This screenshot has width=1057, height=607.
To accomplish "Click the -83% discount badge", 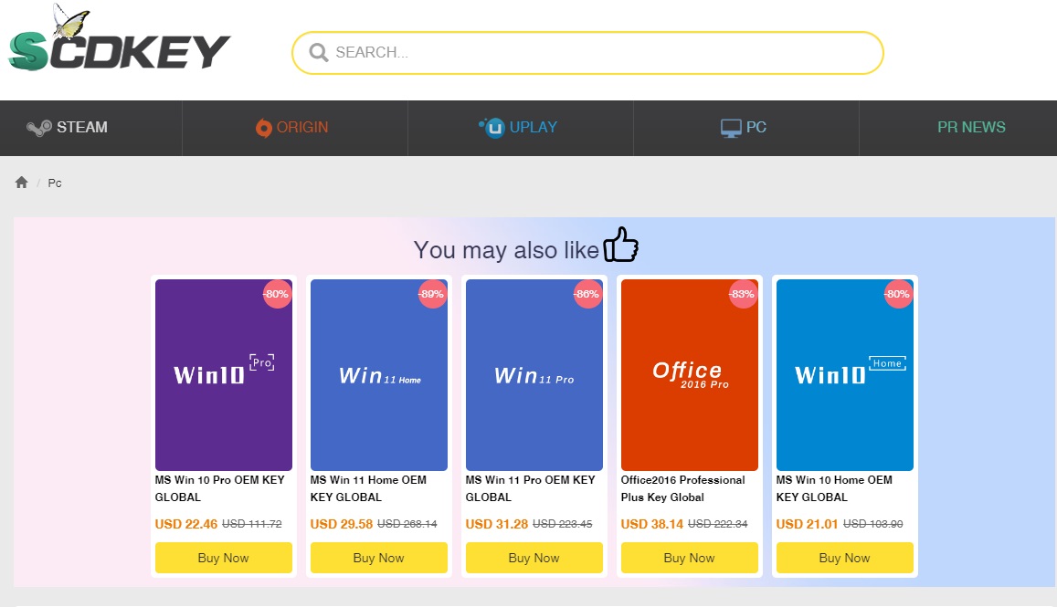I will [742, 294].
